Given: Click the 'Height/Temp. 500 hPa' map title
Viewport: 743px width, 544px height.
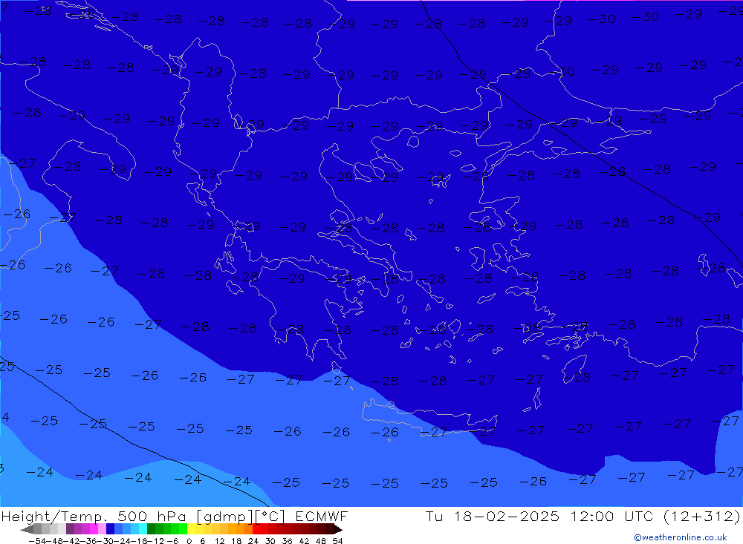Looking at the screenshot, I should click(x=94, y=516).
